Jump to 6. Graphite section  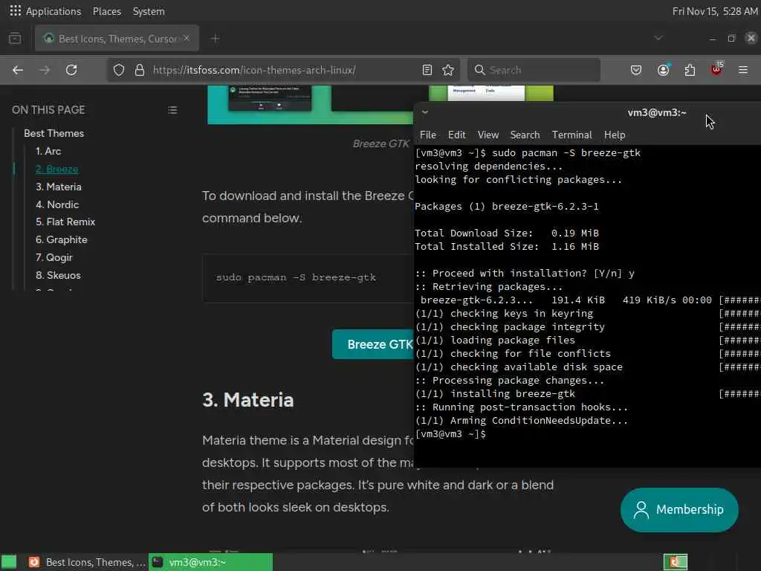coord(61,239)
